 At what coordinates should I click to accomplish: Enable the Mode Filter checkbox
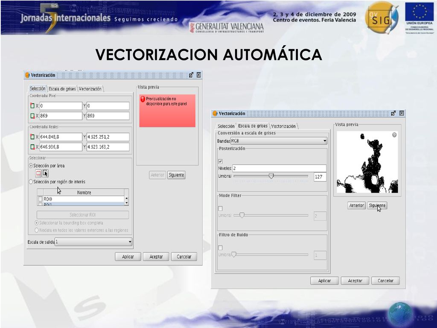[x=221, y=208]
